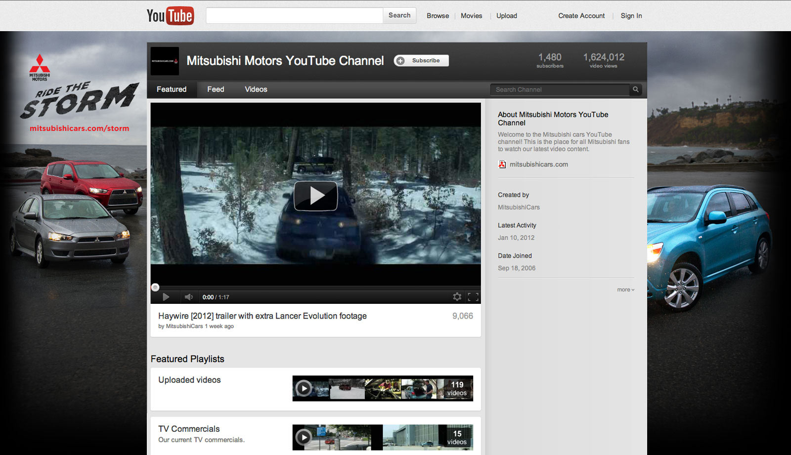Viewport: 791px width, 455px height.
Task: Click the Mitsubishi Motors logo in banner
Action: point(40,67)
